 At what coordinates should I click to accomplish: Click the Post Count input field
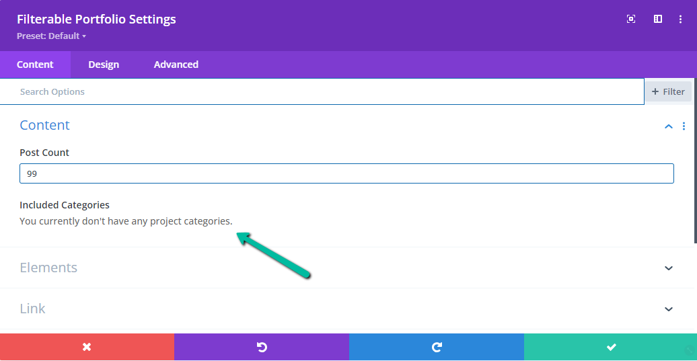(x=346, y=173)
